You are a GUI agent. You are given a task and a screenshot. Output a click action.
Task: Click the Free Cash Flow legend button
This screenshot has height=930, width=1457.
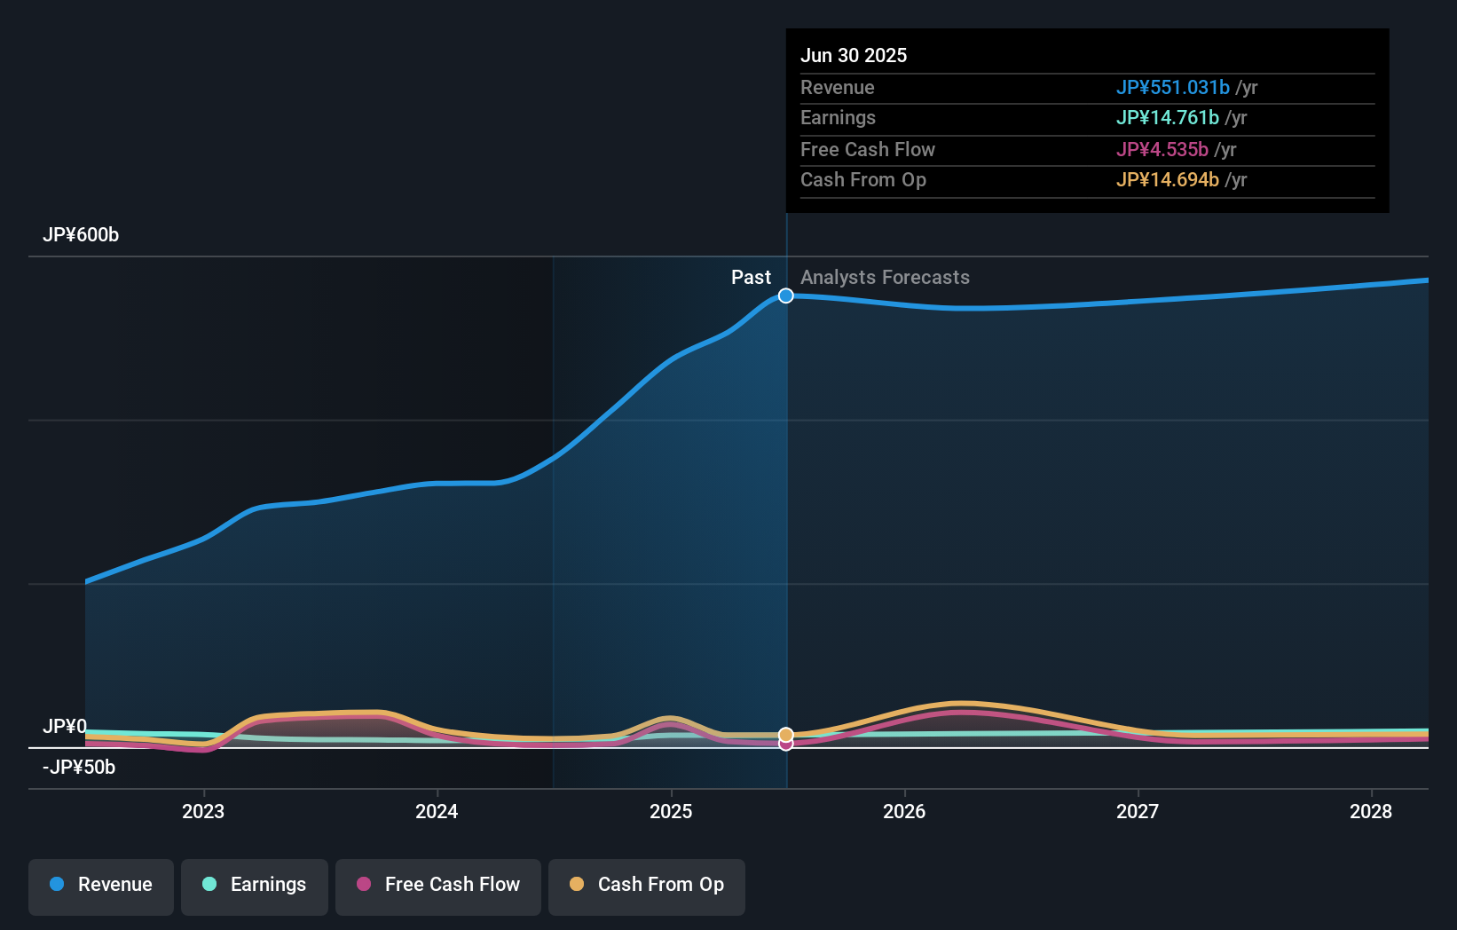pos(438,886)
